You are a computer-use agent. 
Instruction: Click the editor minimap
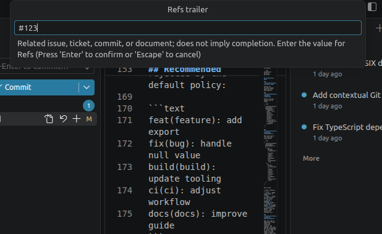[270, 150]
